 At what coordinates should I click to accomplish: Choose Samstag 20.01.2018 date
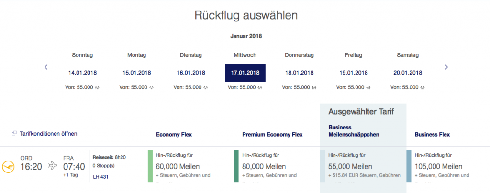tap(408, 73)
